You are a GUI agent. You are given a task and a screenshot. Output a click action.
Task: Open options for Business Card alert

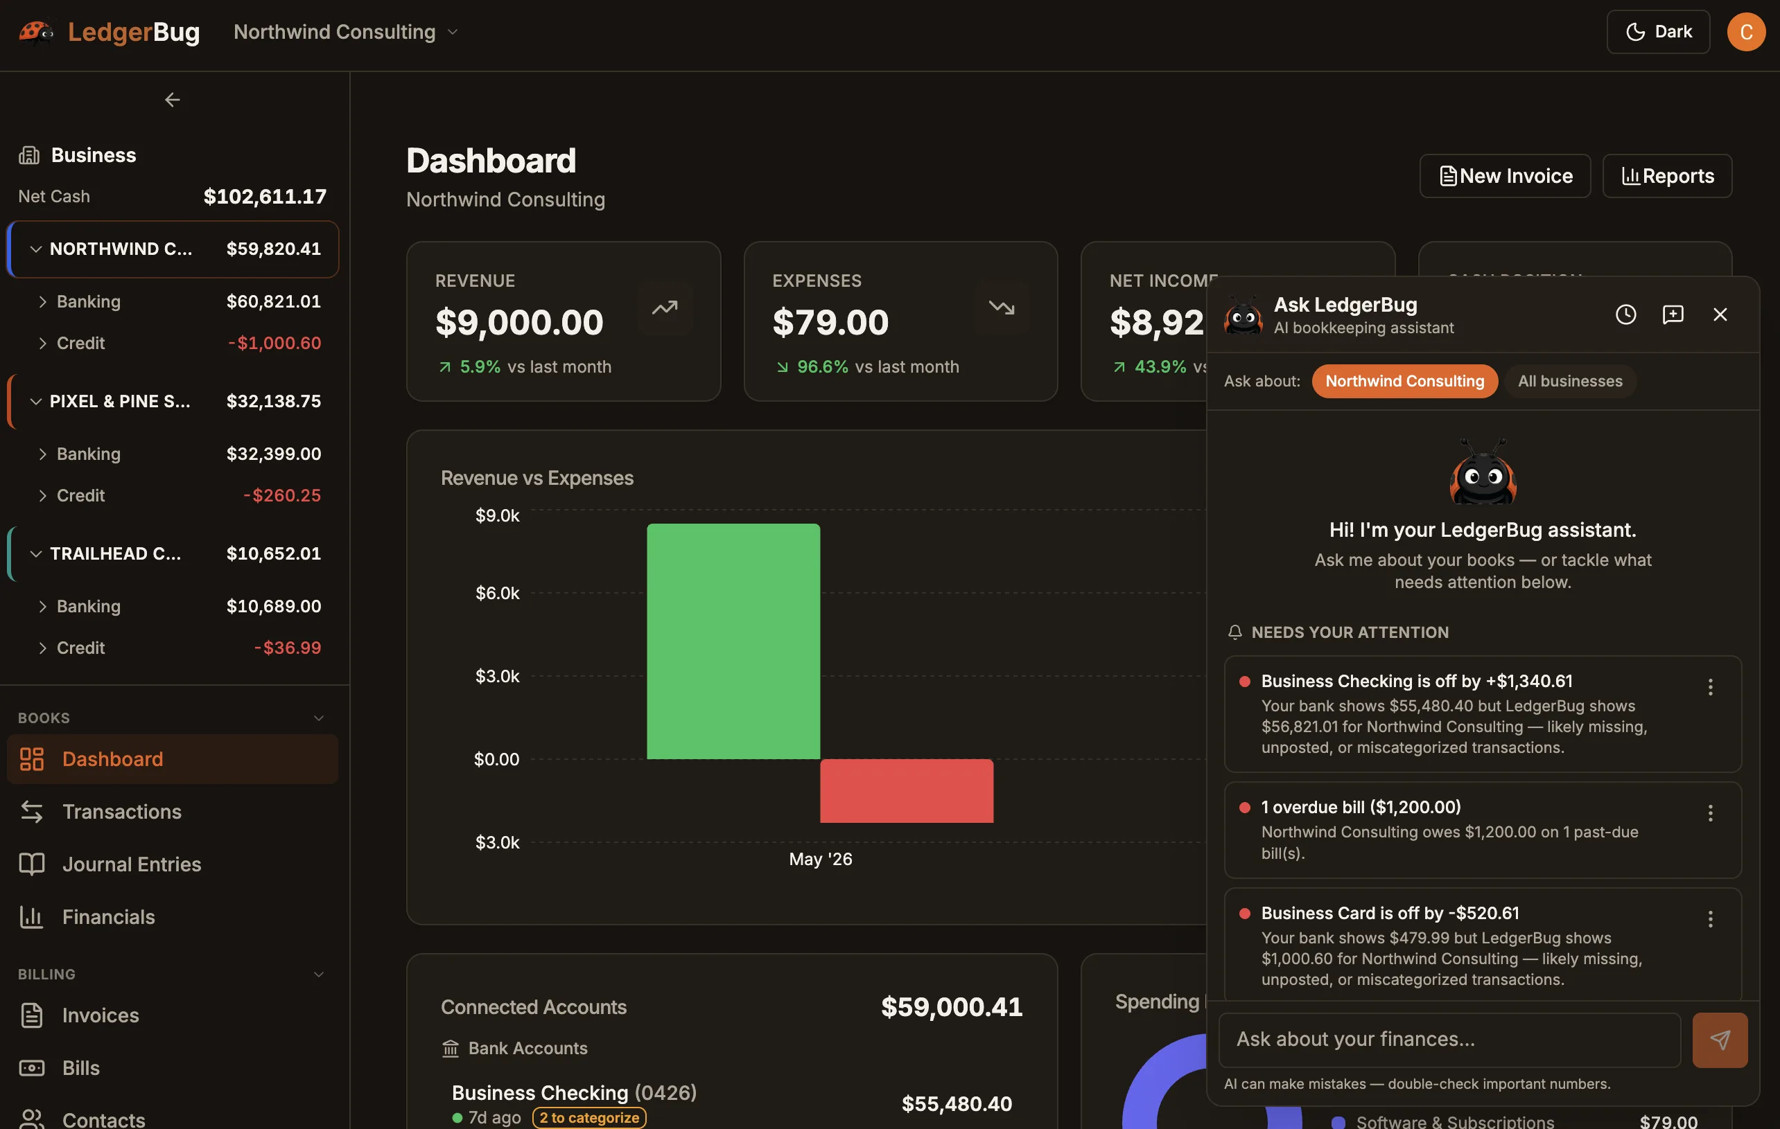click(x=1710, y=919)
